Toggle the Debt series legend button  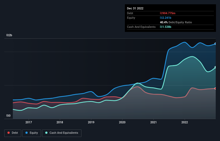pyautogui.click(x=13, y=133)
